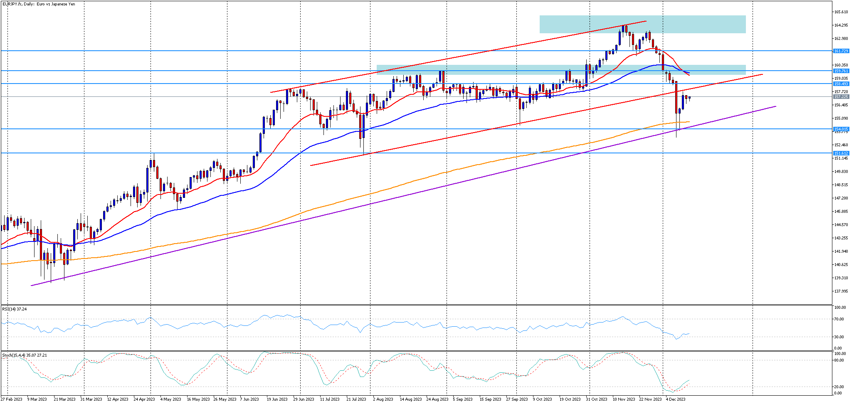Click the 141.940 price axis label
The image size is (854, 404).
841,251
